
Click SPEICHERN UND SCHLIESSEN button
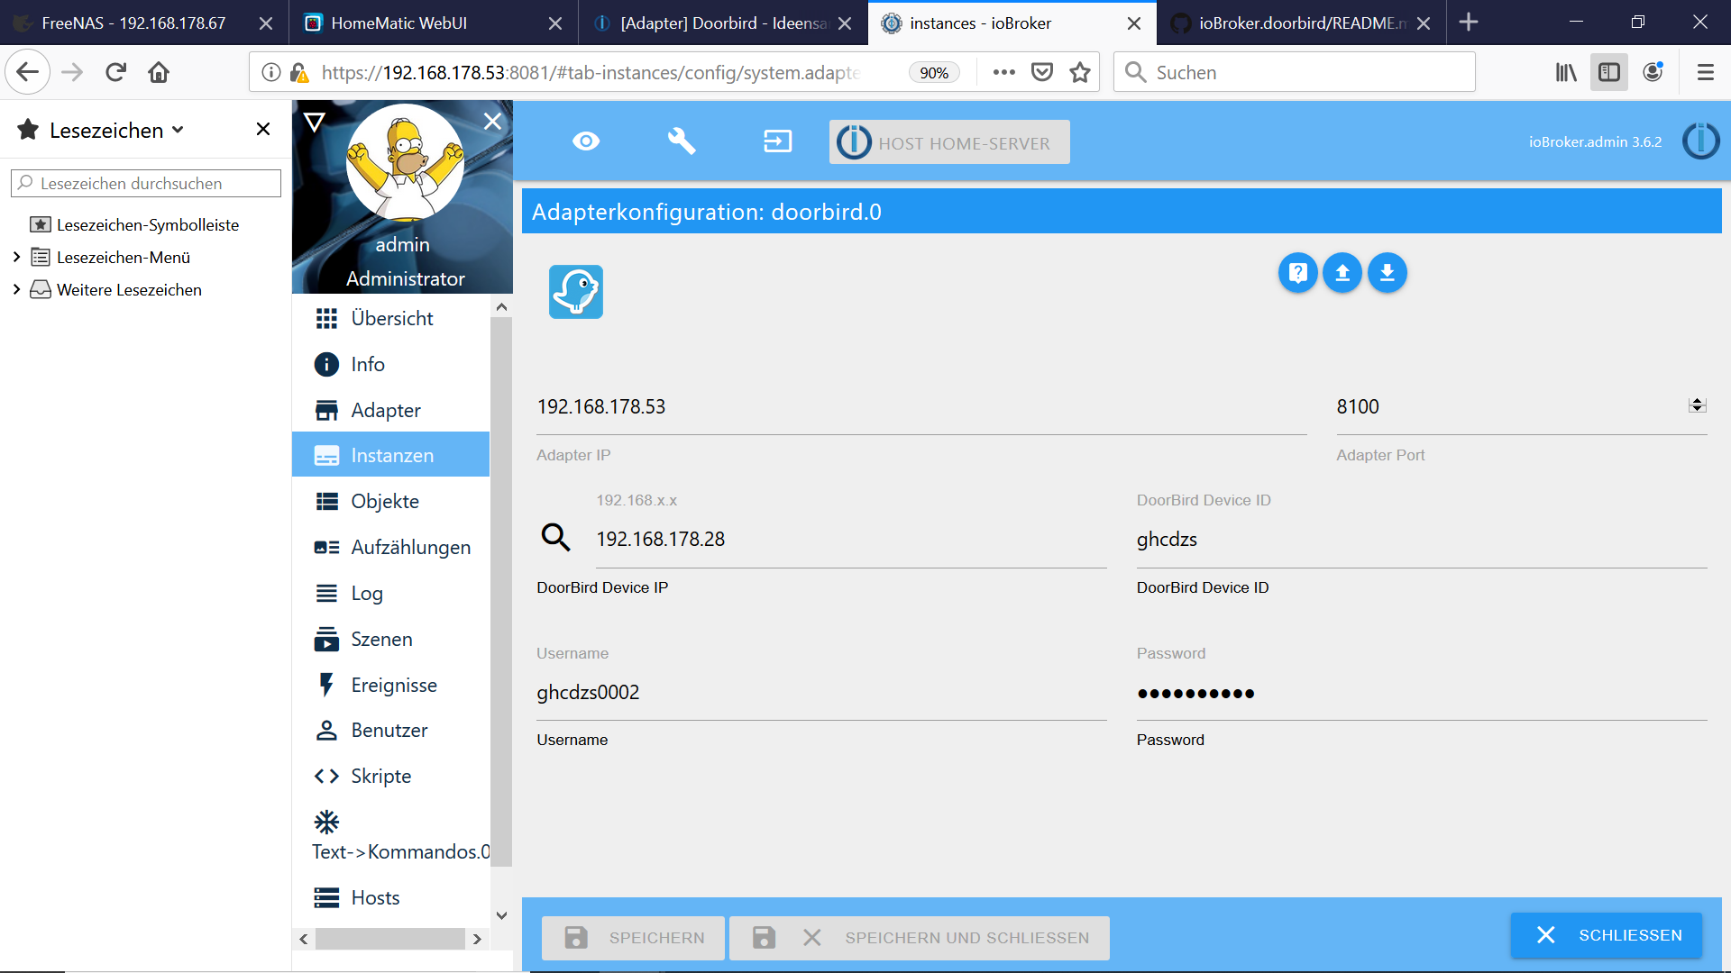point(920,938)
